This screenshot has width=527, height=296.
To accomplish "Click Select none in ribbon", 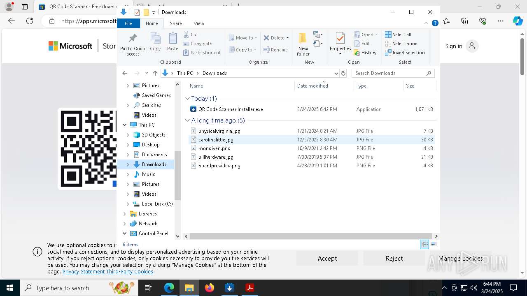I will [401, 44].
